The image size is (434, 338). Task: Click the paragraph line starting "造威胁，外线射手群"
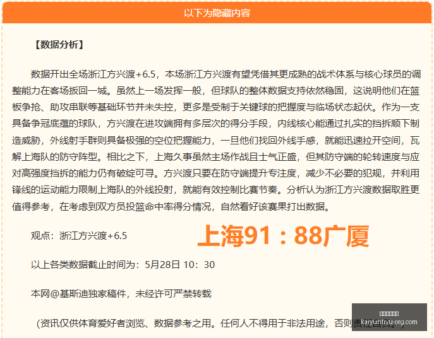pyautogui.click(x=216, y=140)
